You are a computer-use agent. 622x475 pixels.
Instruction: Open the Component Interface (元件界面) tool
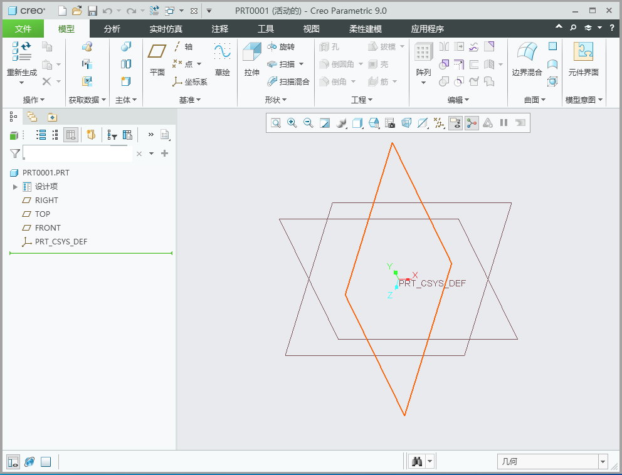tap(584, 60)
